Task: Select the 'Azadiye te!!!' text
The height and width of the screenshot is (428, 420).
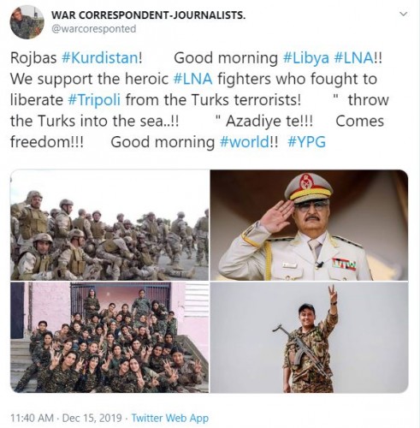Action: tap(269, 121)
